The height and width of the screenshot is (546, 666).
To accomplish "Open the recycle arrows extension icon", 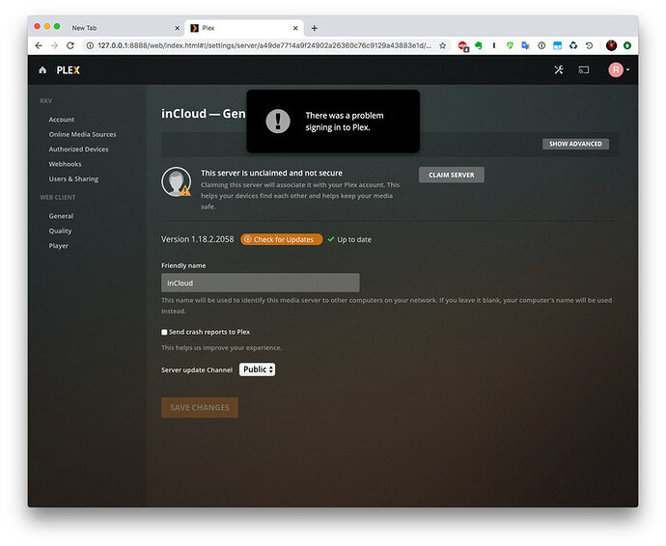I will pos(573,45).
